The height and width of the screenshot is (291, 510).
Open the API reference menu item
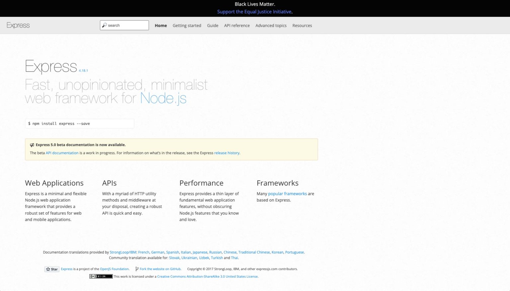click(x=237, y=25)
